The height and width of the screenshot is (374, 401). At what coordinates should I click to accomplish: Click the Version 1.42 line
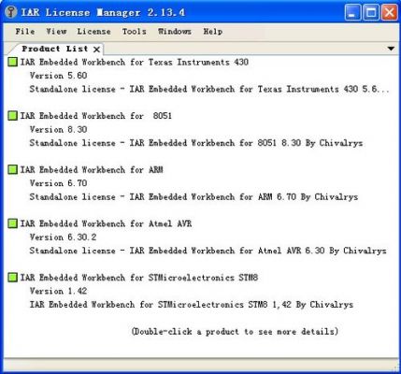tap(58, 291)
